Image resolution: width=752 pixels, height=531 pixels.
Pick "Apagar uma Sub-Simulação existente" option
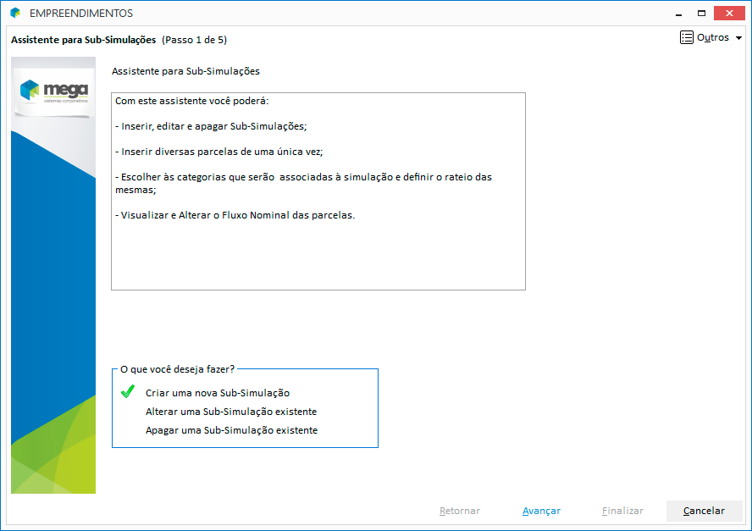pyautogui.click(x=231, y=430)
